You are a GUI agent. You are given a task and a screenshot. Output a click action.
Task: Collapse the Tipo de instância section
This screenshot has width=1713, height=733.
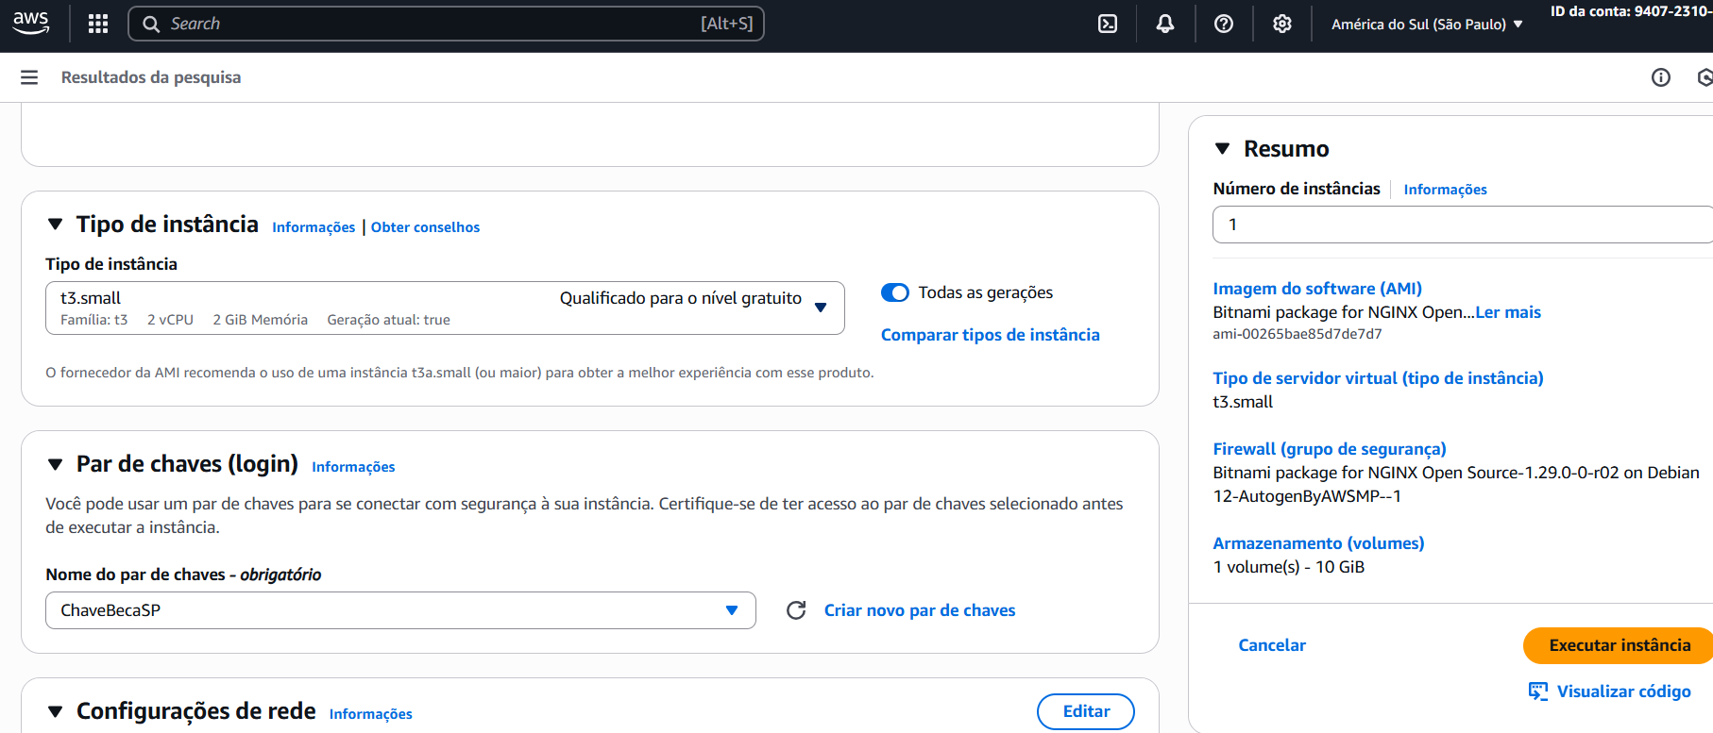[56, 225]
